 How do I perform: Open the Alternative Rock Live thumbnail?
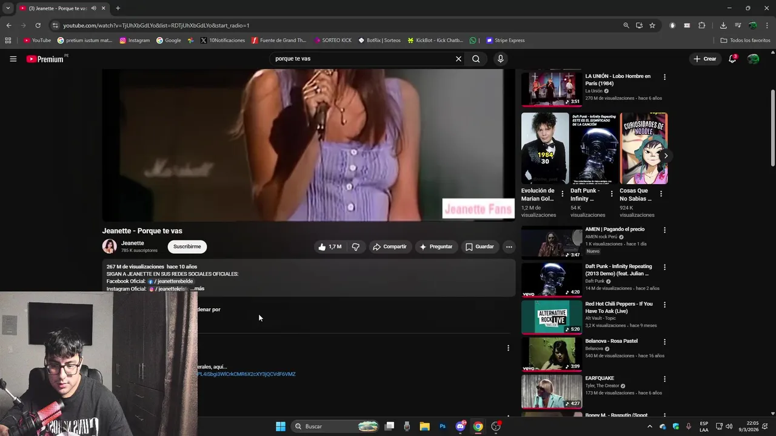(x=552, y=317)
